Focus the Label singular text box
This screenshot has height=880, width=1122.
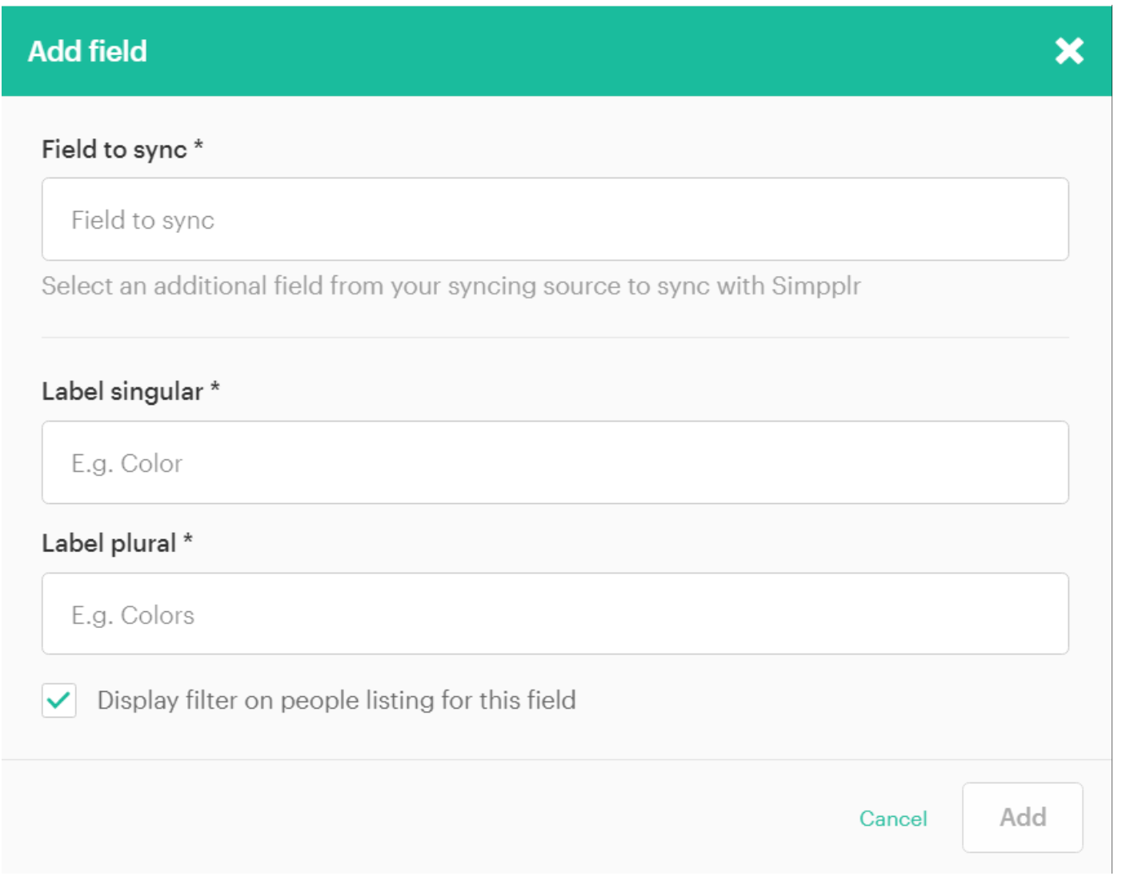tap(555, 462)
